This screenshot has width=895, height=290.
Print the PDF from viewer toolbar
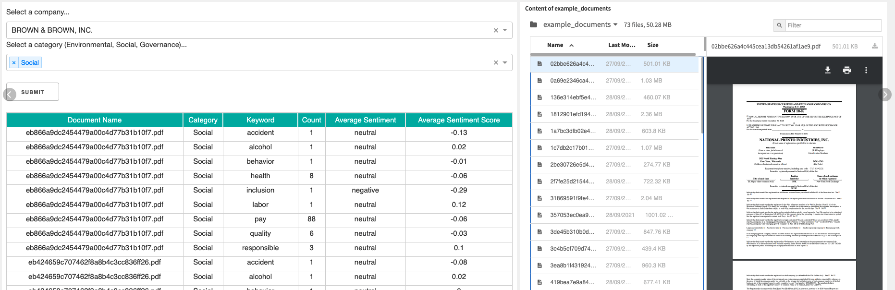(847, 70)
